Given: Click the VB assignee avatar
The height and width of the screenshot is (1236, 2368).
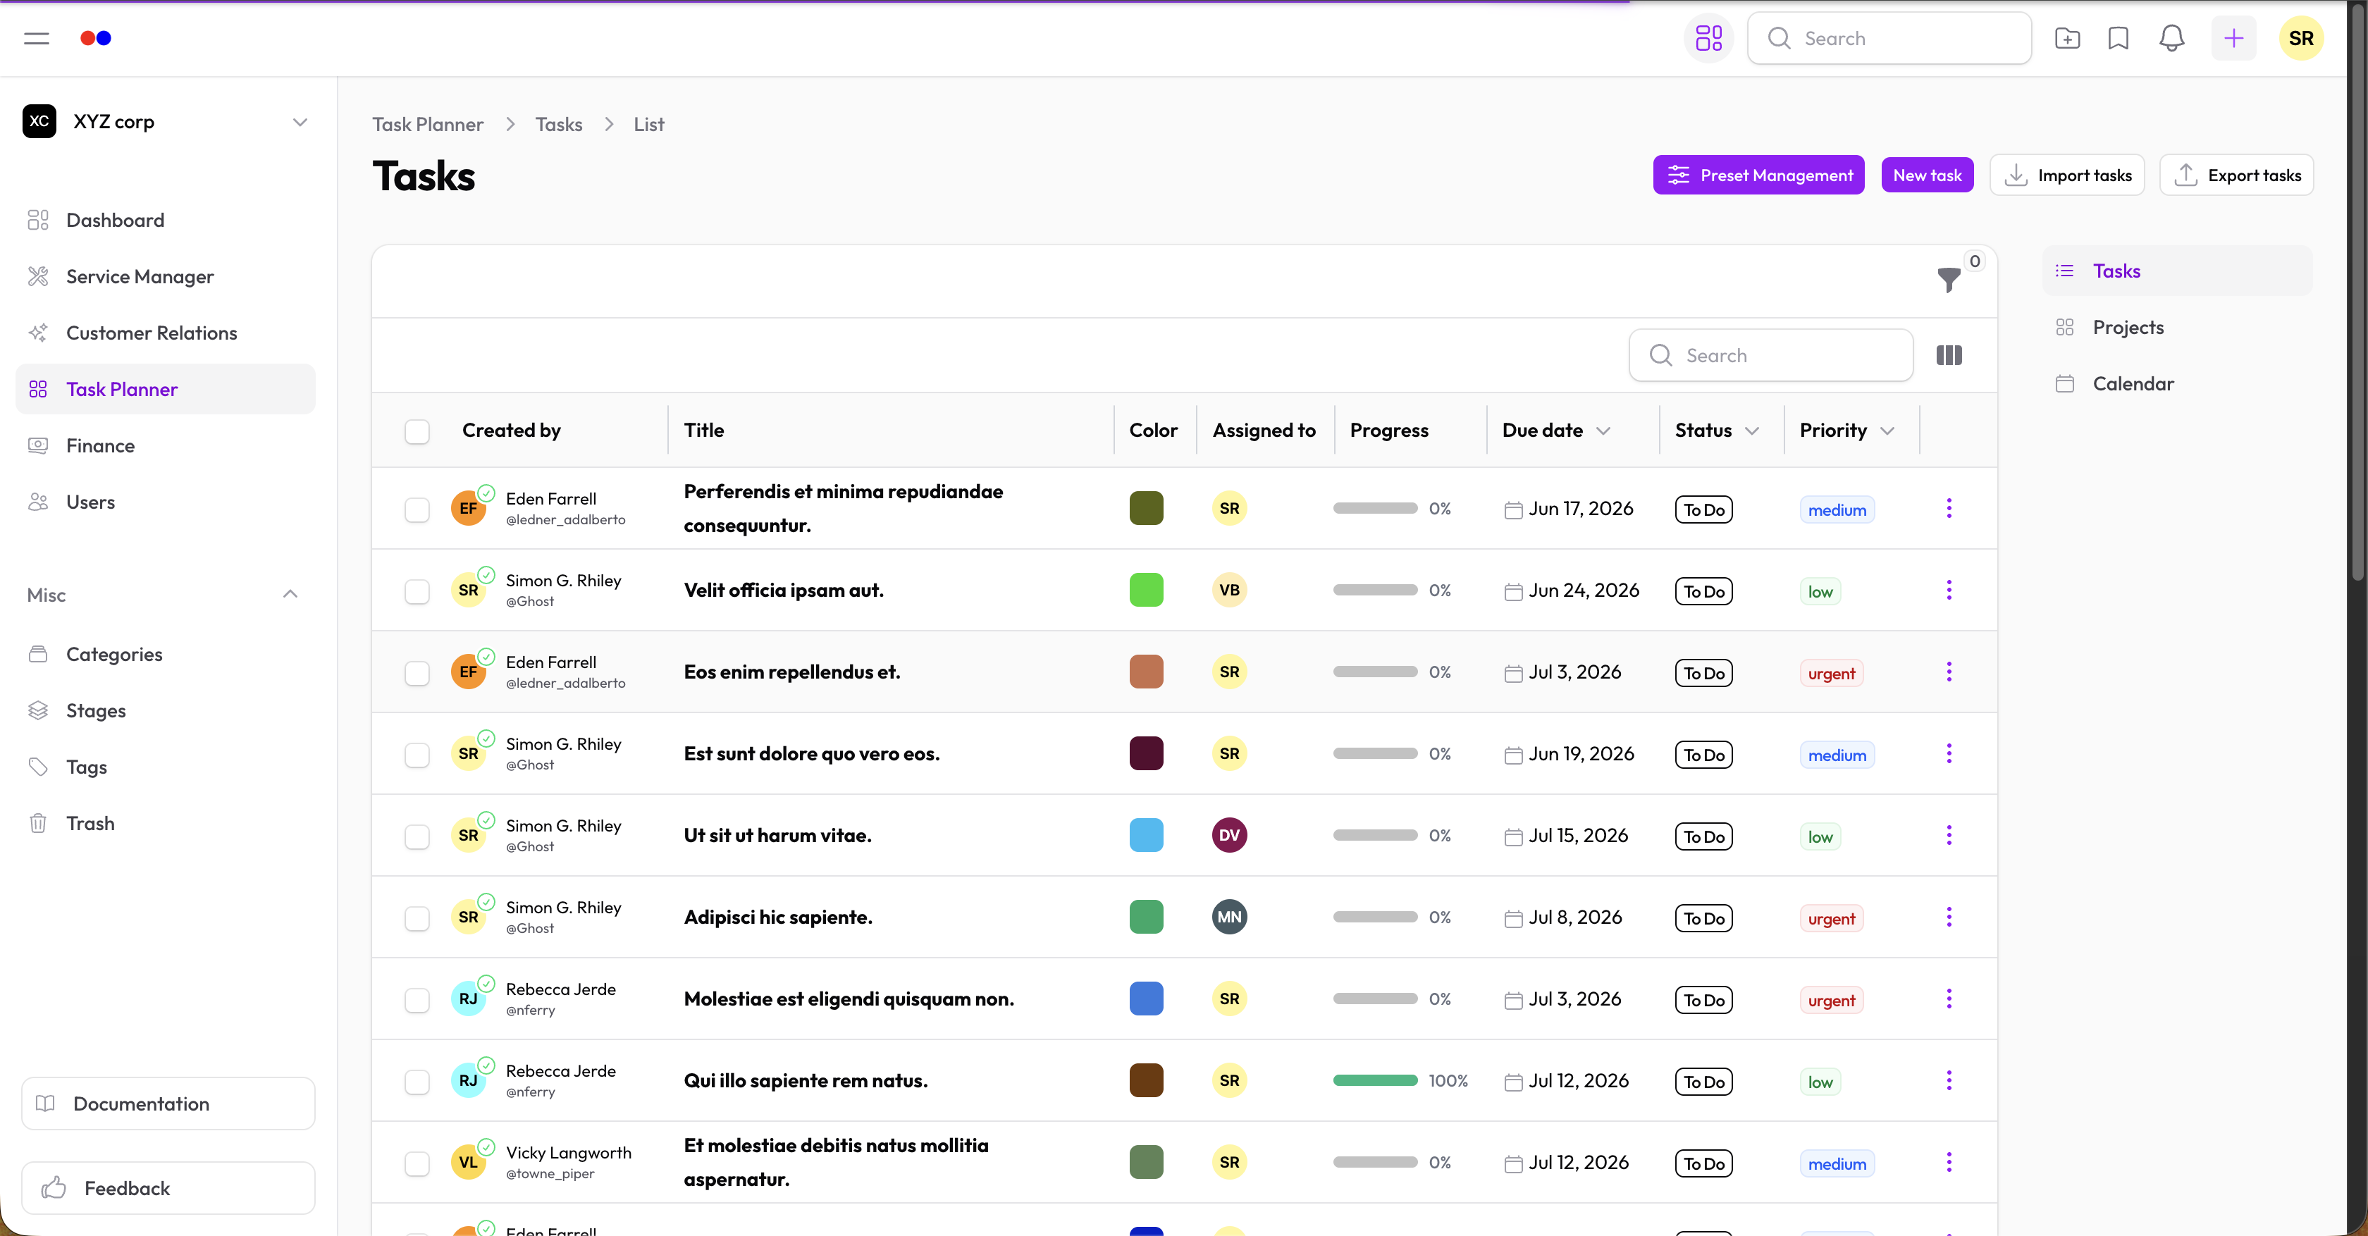Looking at the screenshot, I should click(x=1229, y=590).
